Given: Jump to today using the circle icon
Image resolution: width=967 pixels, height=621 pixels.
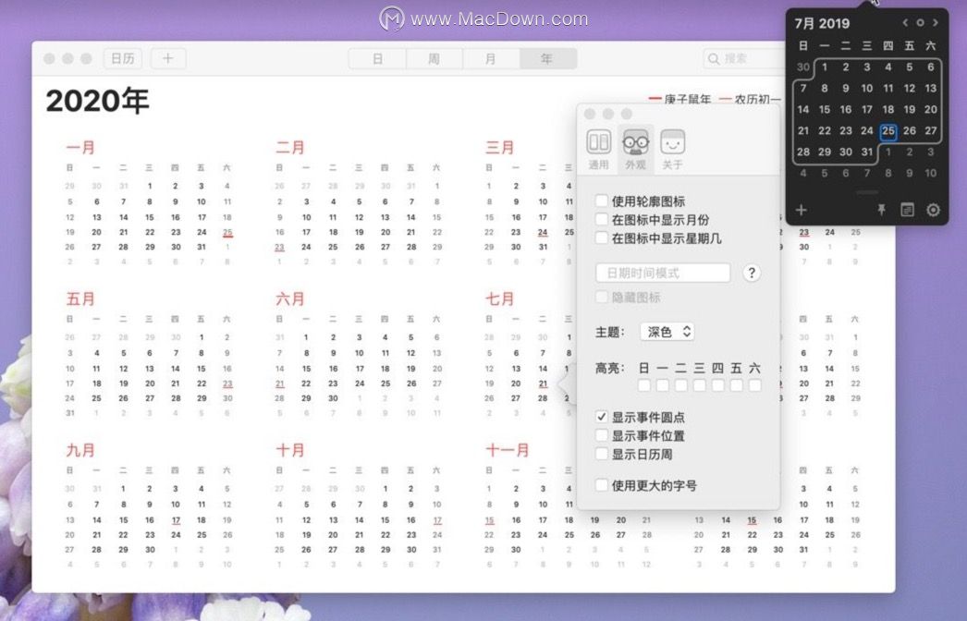Looking at the screenshot, I should click(920, 23).
